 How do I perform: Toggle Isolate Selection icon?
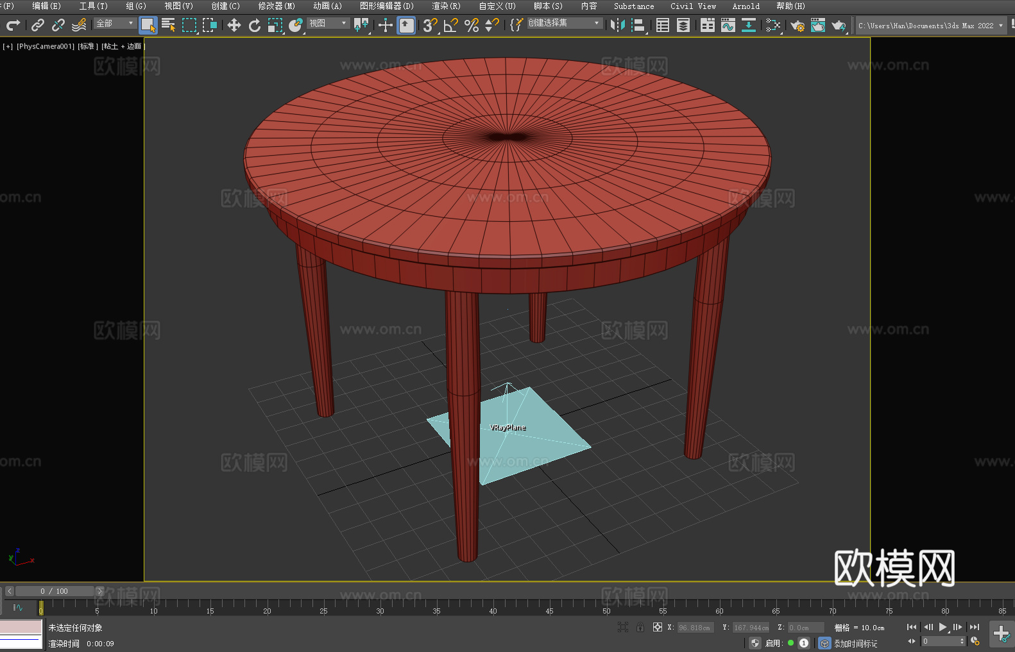[622, 627]
